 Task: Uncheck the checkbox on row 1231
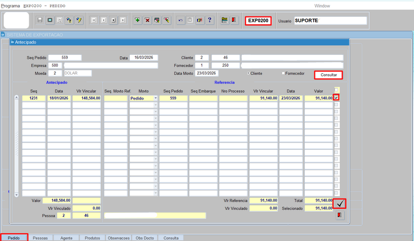pos(336,98)
